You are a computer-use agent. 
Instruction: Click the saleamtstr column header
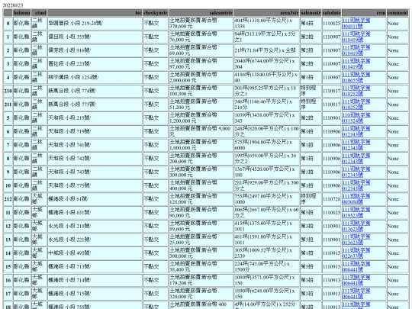tap(201, 13)
